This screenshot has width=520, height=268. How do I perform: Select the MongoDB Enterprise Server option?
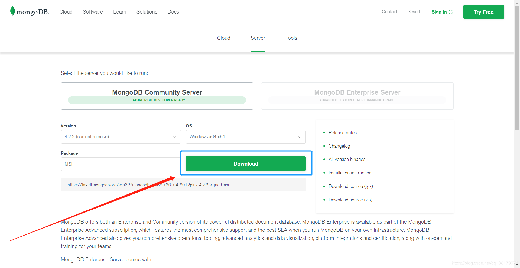(357, 96)
